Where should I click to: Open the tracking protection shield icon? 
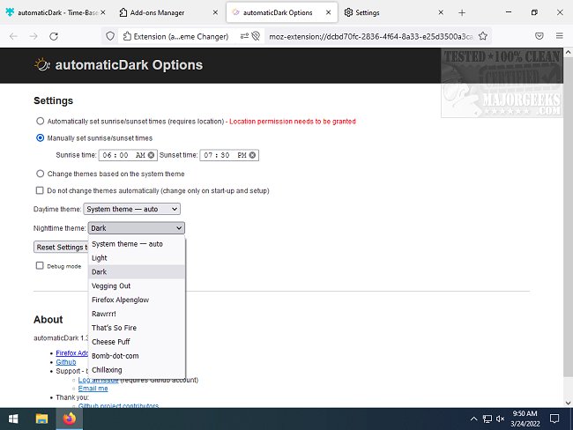[110, 36]
